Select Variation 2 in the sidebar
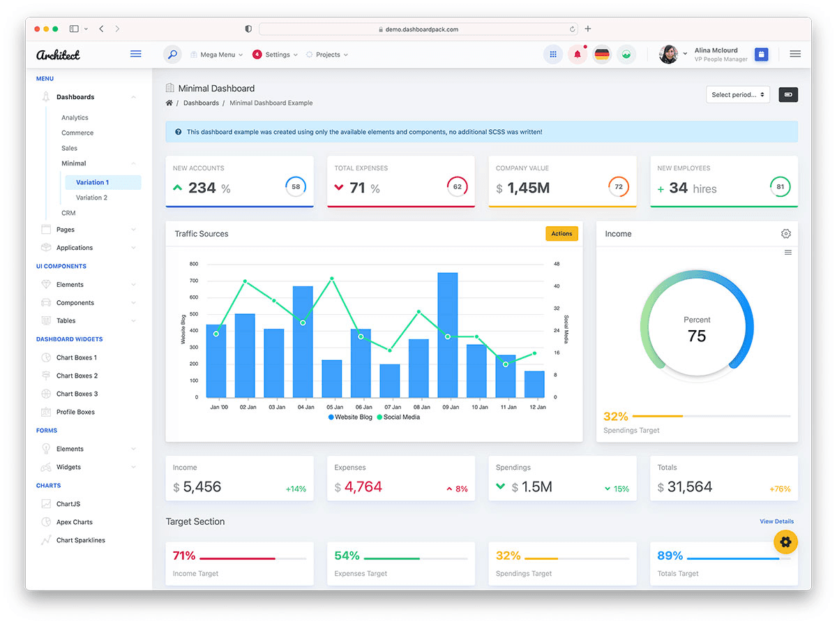The image size is (837, 624). point(93,197)
